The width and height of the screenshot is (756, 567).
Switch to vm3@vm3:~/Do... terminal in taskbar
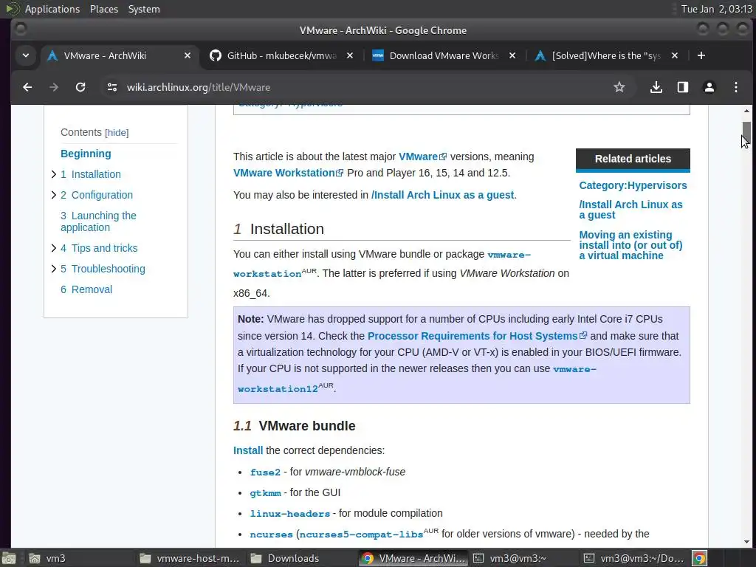point(633,558)
